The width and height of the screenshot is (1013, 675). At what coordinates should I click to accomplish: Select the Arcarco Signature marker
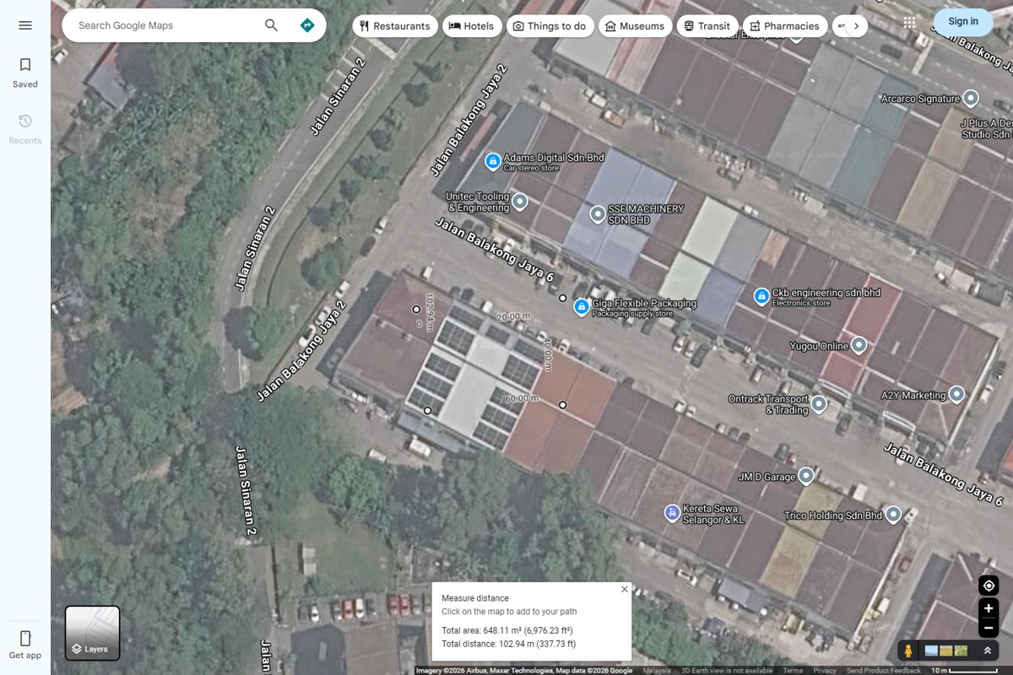coord(971,99)
